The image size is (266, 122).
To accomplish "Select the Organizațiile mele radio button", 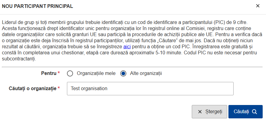I will click(70, 73).
